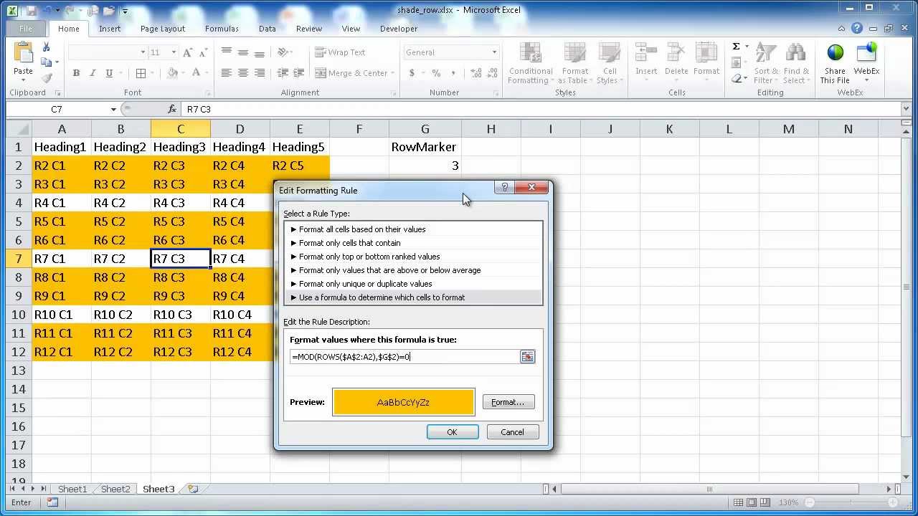Switch to Sheet2 worksheet tab
The image size is (918, 516).
click(x=115, y=489)
